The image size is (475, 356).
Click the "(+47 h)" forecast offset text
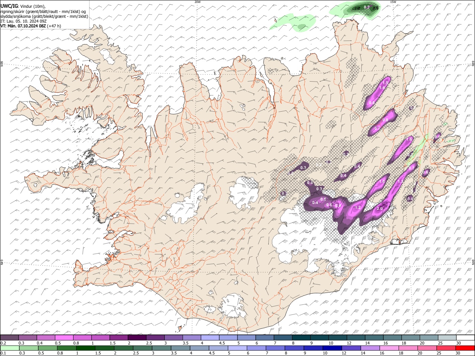pos(54,26)
